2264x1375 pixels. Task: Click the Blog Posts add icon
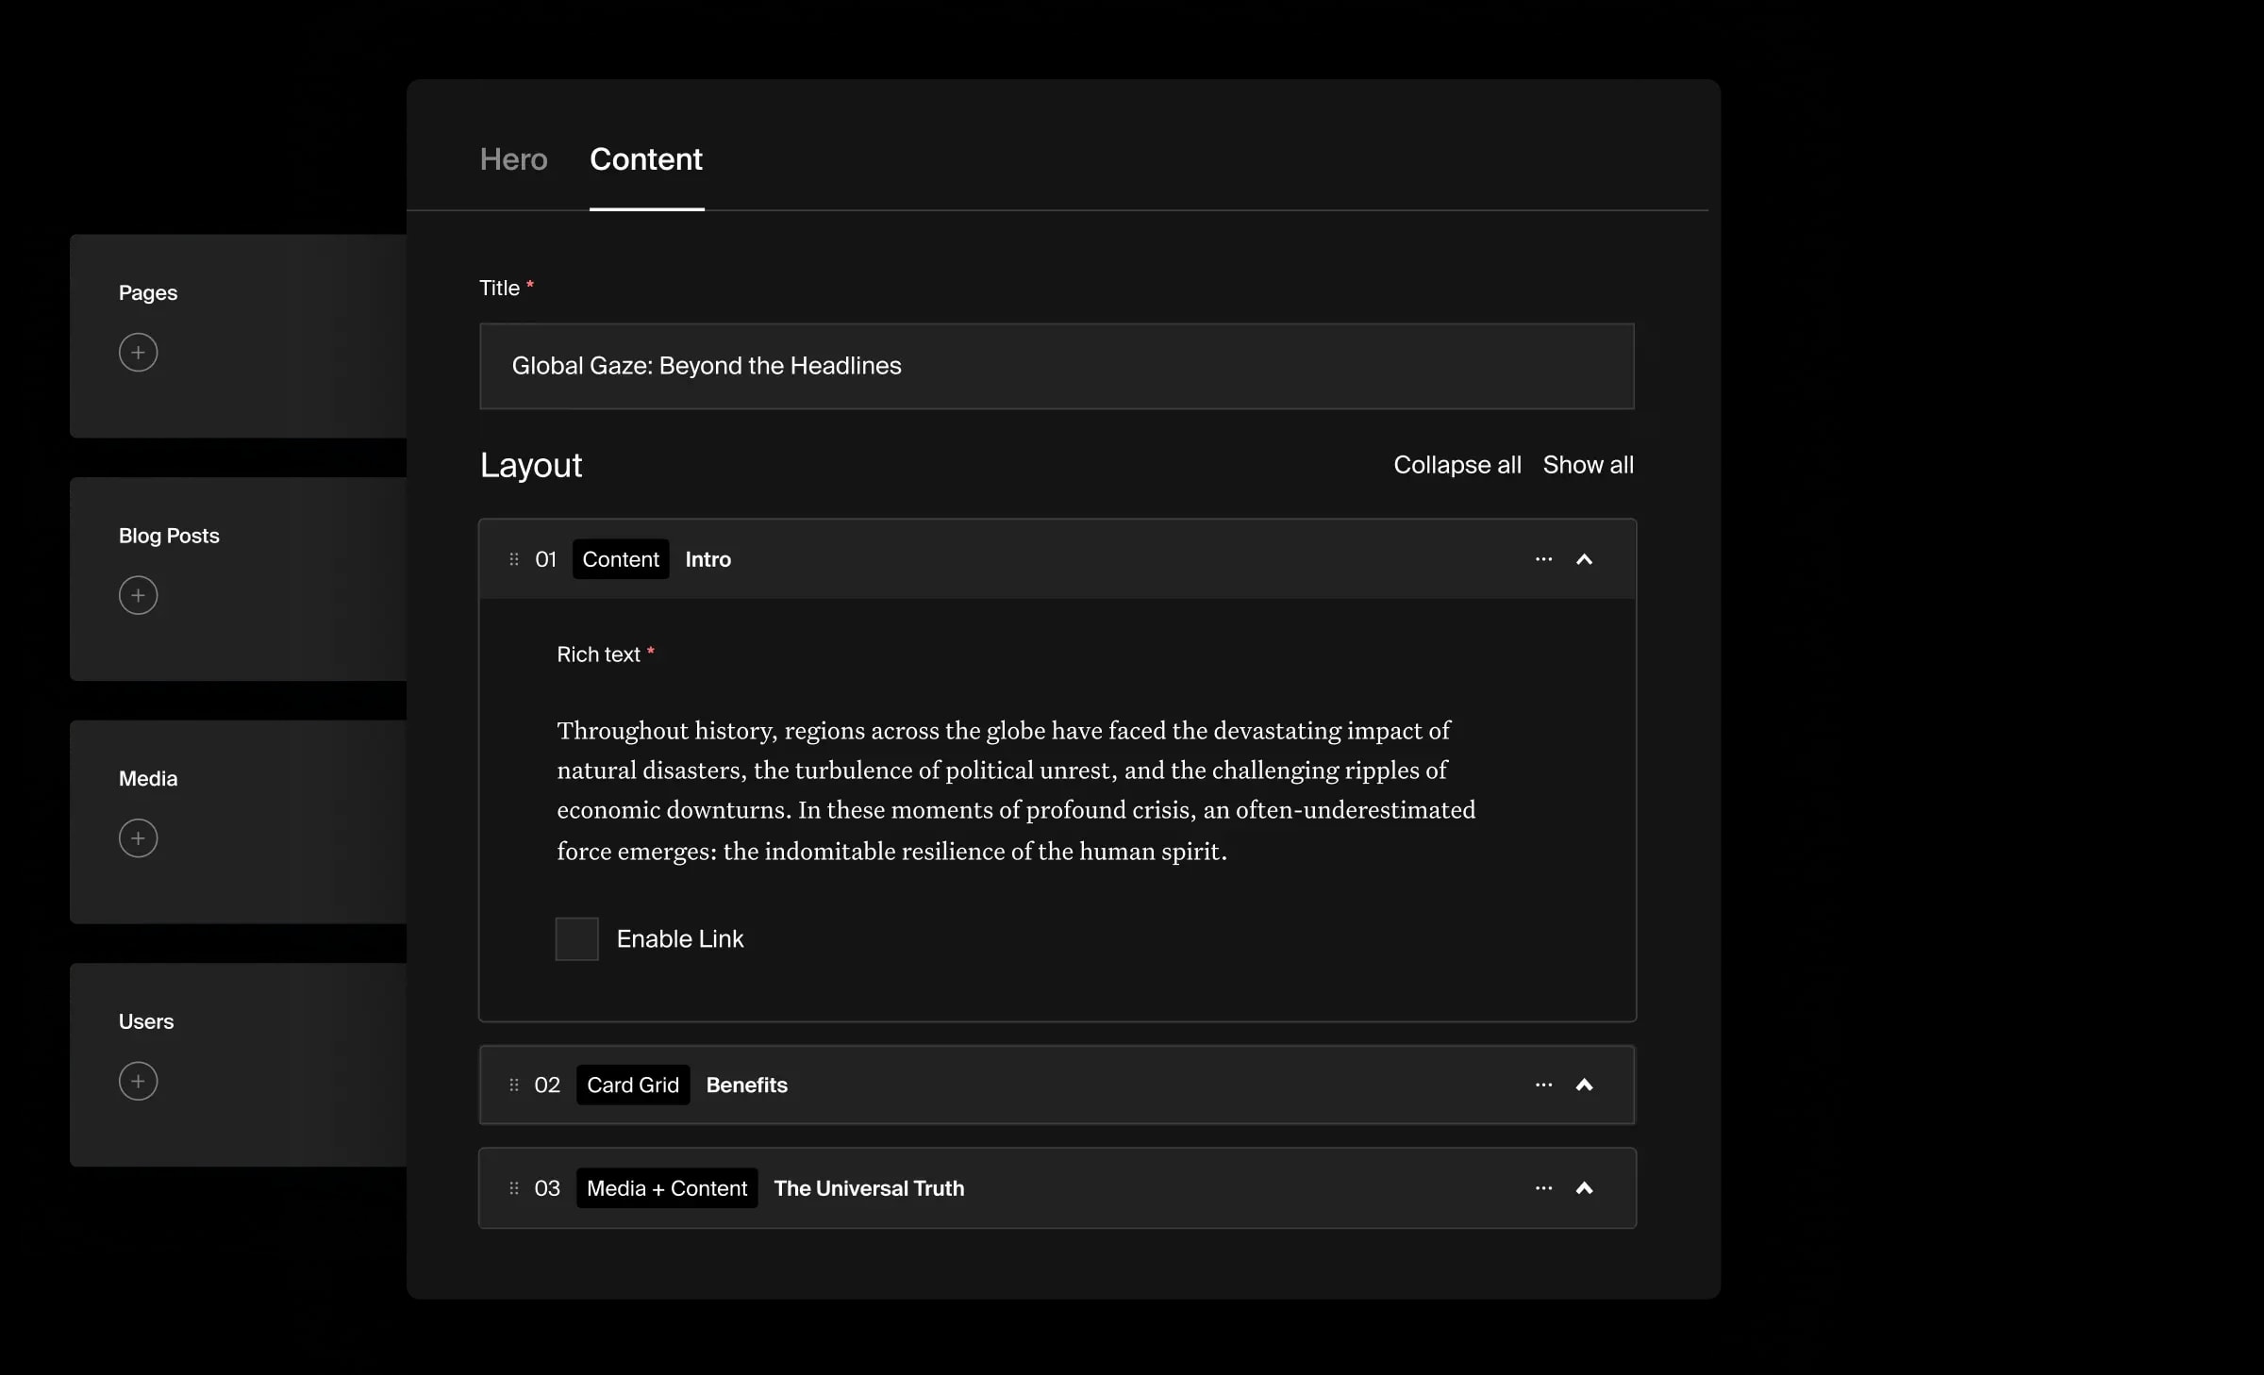(x=138, y=595)
